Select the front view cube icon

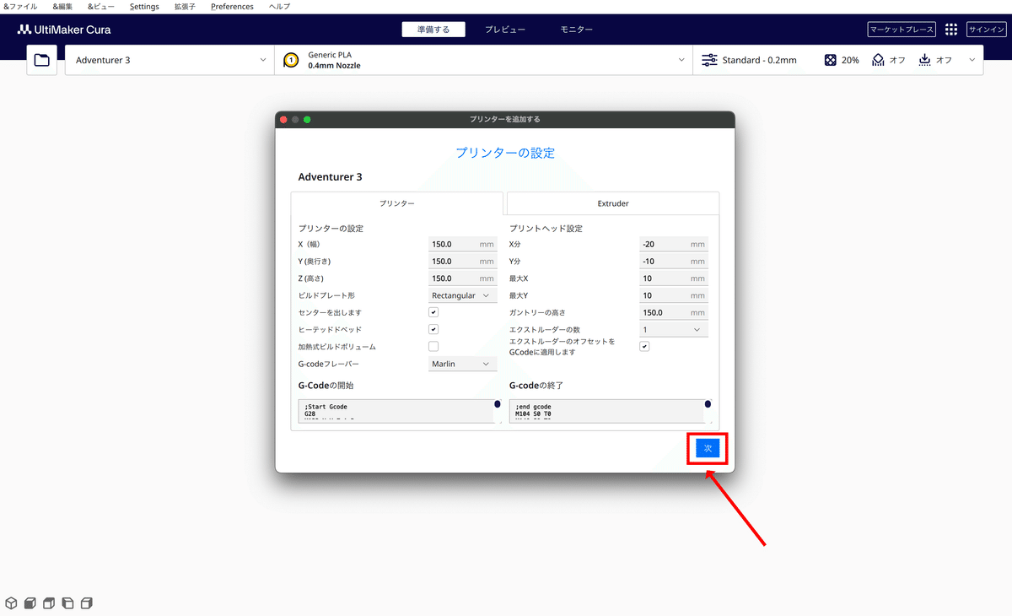30,603
